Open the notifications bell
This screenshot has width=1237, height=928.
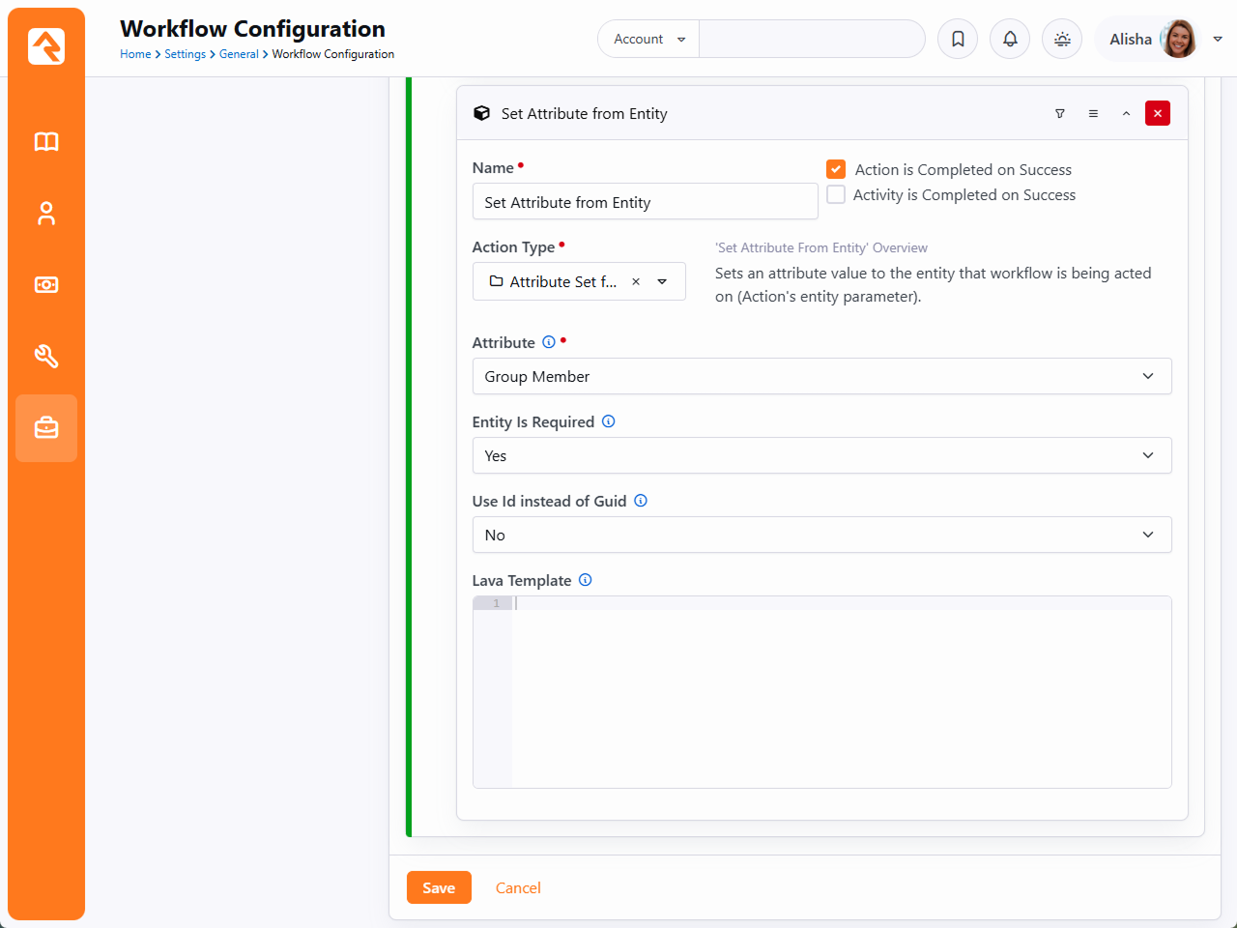pyautogui.click(x=1010, y=39)
